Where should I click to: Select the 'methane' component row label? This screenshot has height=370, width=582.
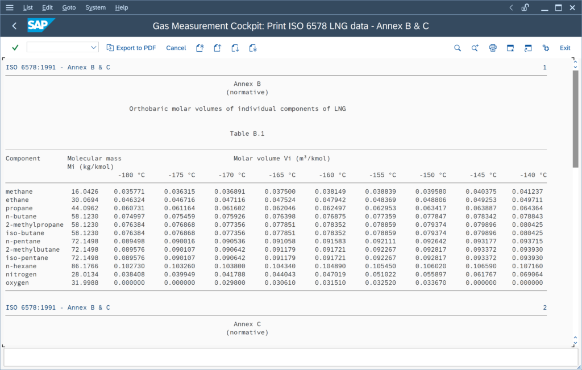coord(19,192)
